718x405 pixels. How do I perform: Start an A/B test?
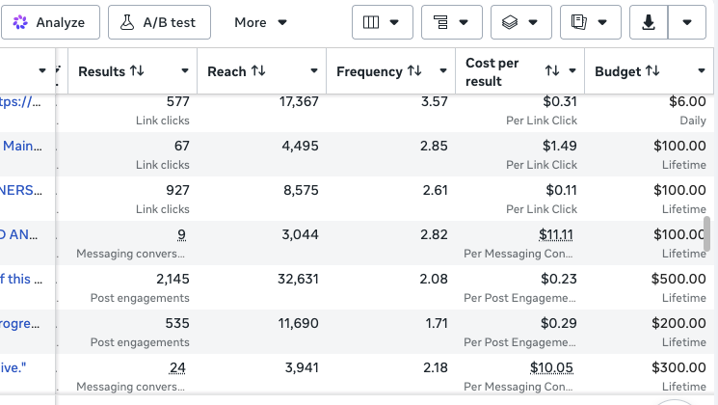159,22
